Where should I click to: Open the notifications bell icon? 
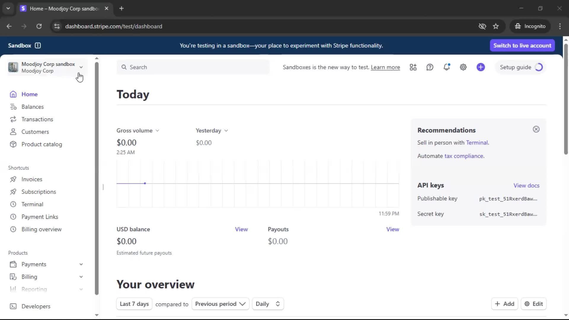click(446, 67)
